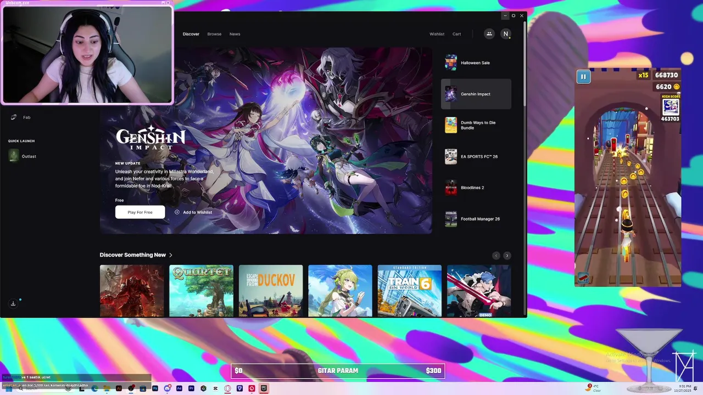Go to the News tab
The width and height of the screenshot is (703, 395).
tap(235, 34)
